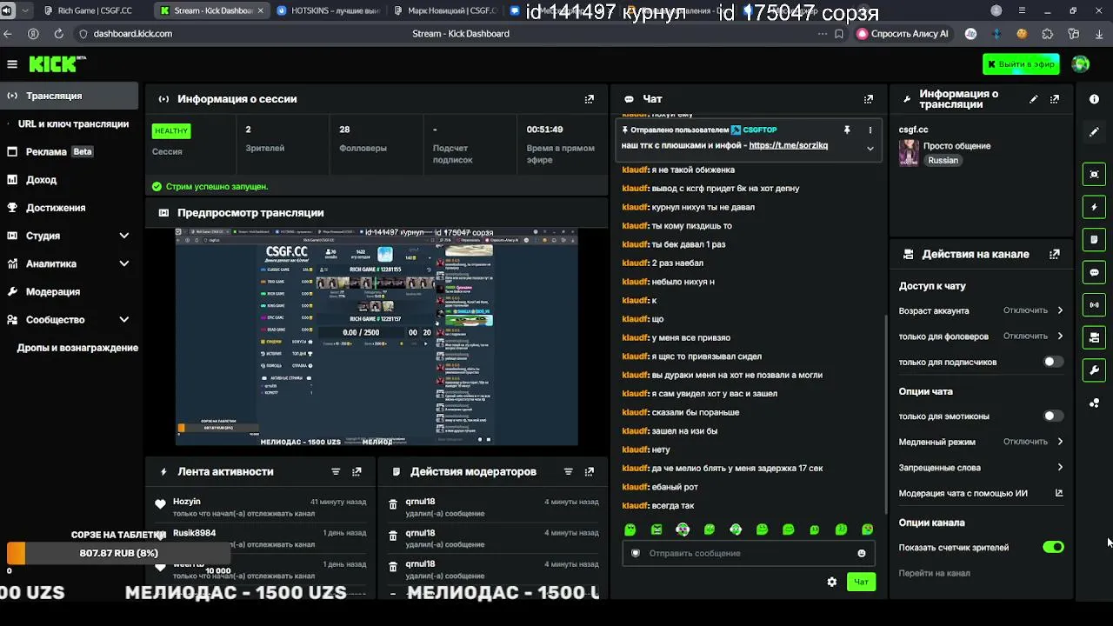Pop out the channel actions panel

(1055, 255)
